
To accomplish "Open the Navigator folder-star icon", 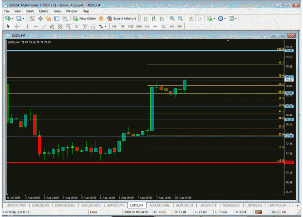I will click(x=48, y=18).
